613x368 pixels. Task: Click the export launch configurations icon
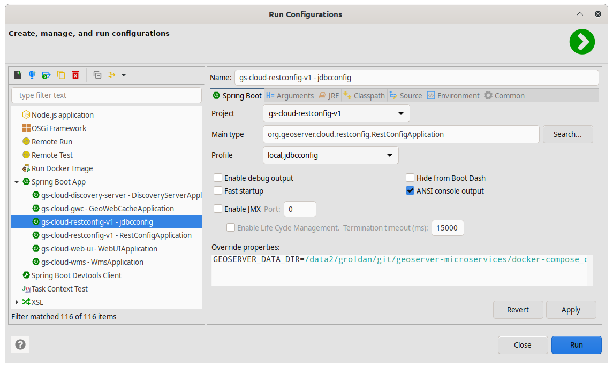pyautogui.click(x=46, y=75)
